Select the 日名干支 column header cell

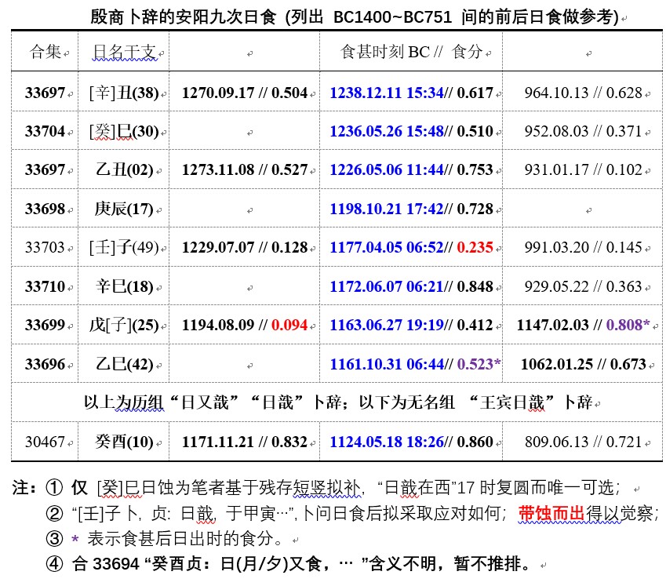(124, 52)
